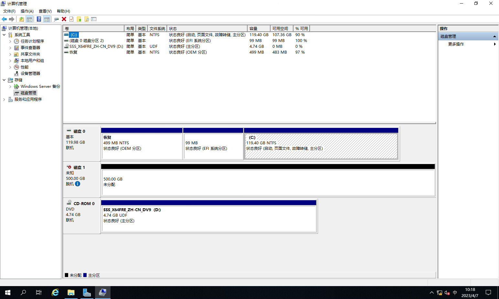
Task: Collapse the 磁盘管理 actions section header
Action: 494,36
